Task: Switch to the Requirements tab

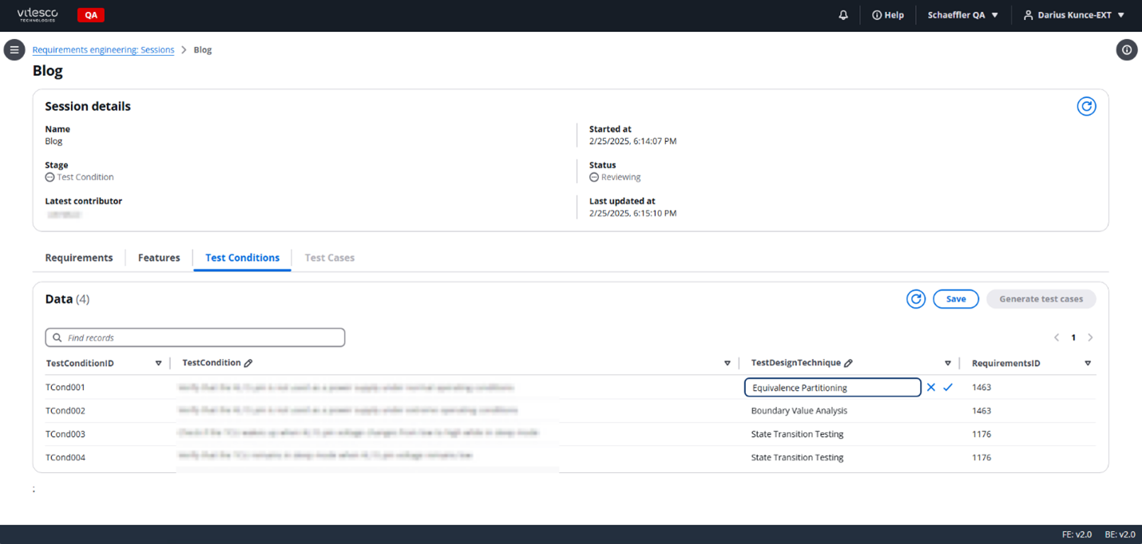Action: [x=78, y=258]
